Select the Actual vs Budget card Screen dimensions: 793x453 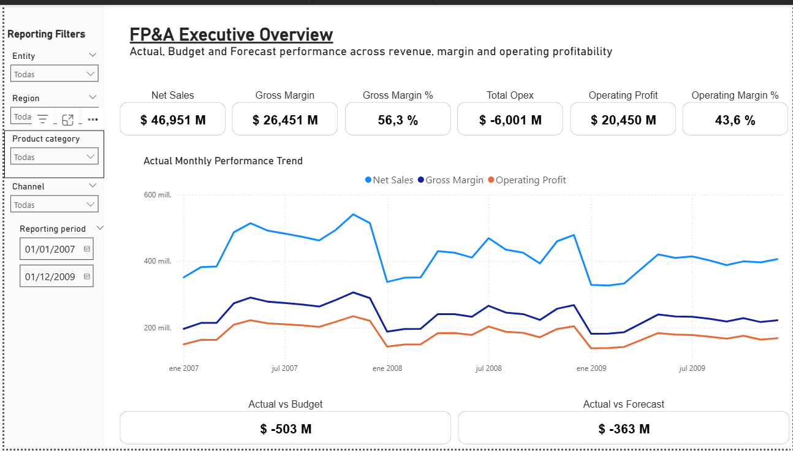coord(285,427)
